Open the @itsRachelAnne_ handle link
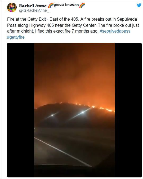Screen dimensions: 143x179 (x=34, y=11)
